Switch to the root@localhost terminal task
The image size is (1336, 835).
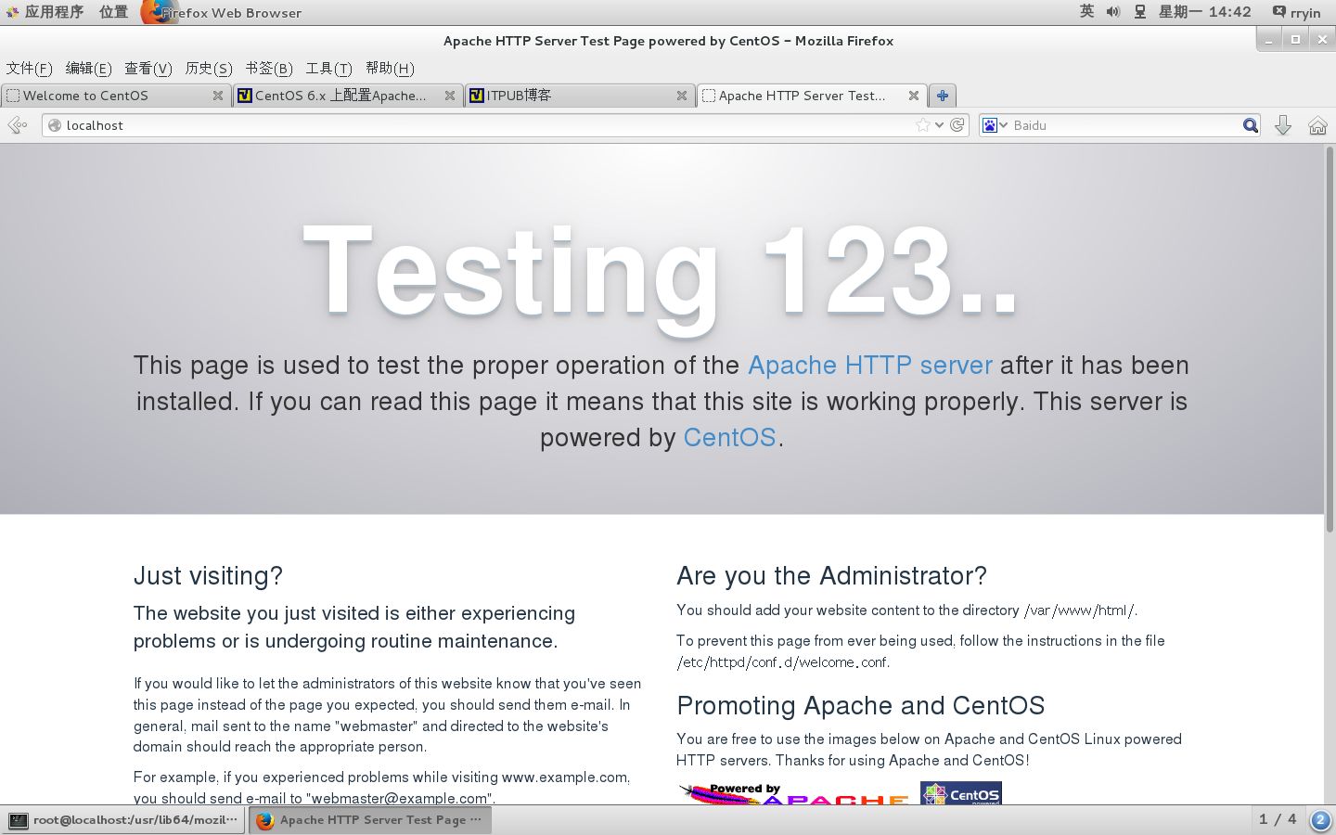click(x=123, y=820)
